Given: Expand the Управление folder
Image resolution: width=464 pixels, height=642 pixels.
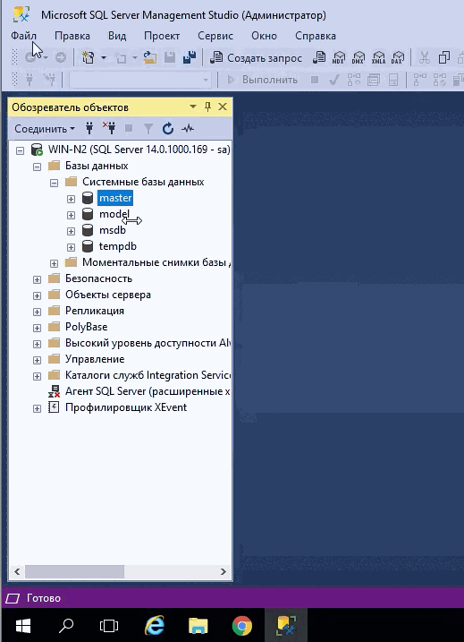Looking at the screenshot, I should coord(38,360).
